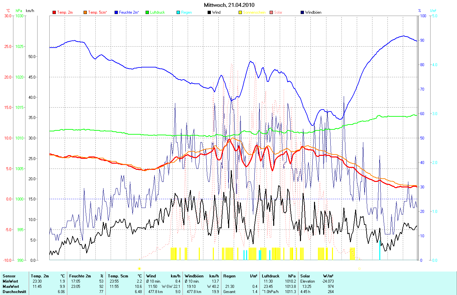Click the Sensor header in the data table
457x295 pixels.
[x=9, y=276]
